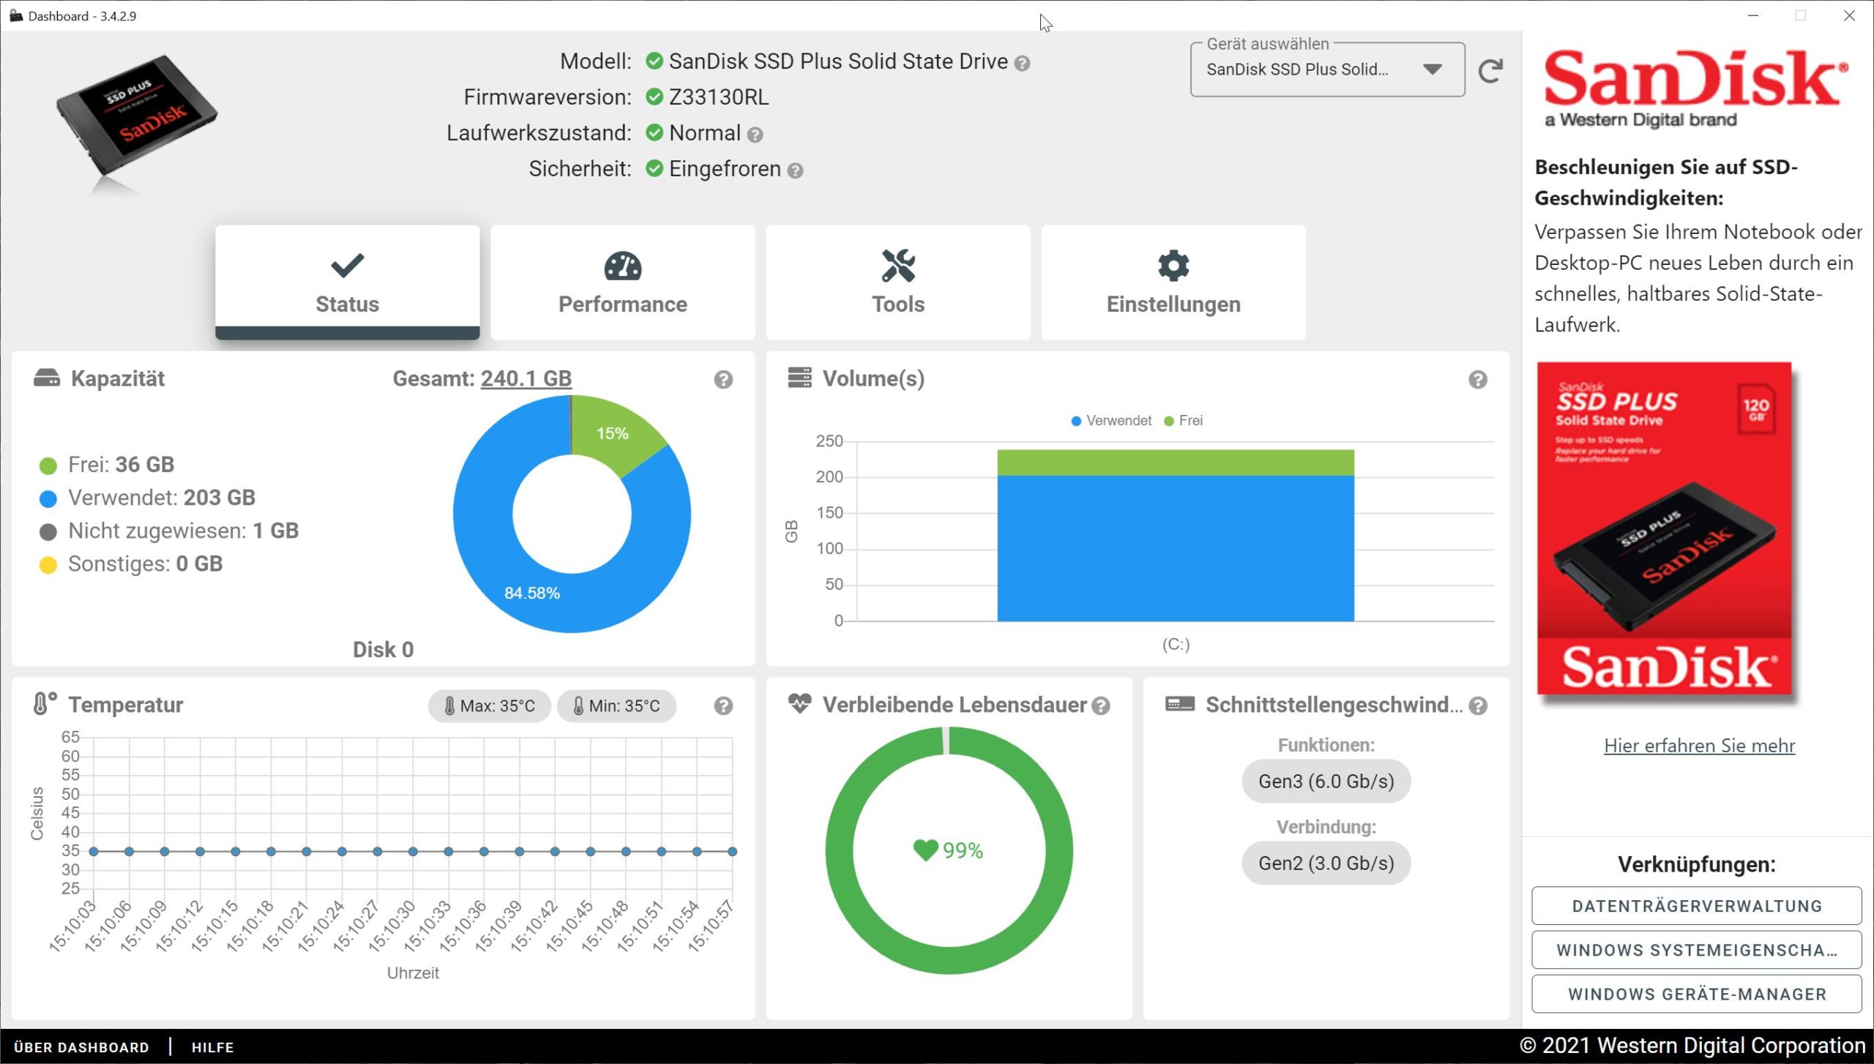The image size is (1874, 1064).
Task: Click the Firmware value Z33130RL
Action: click(x=719, y=97)
